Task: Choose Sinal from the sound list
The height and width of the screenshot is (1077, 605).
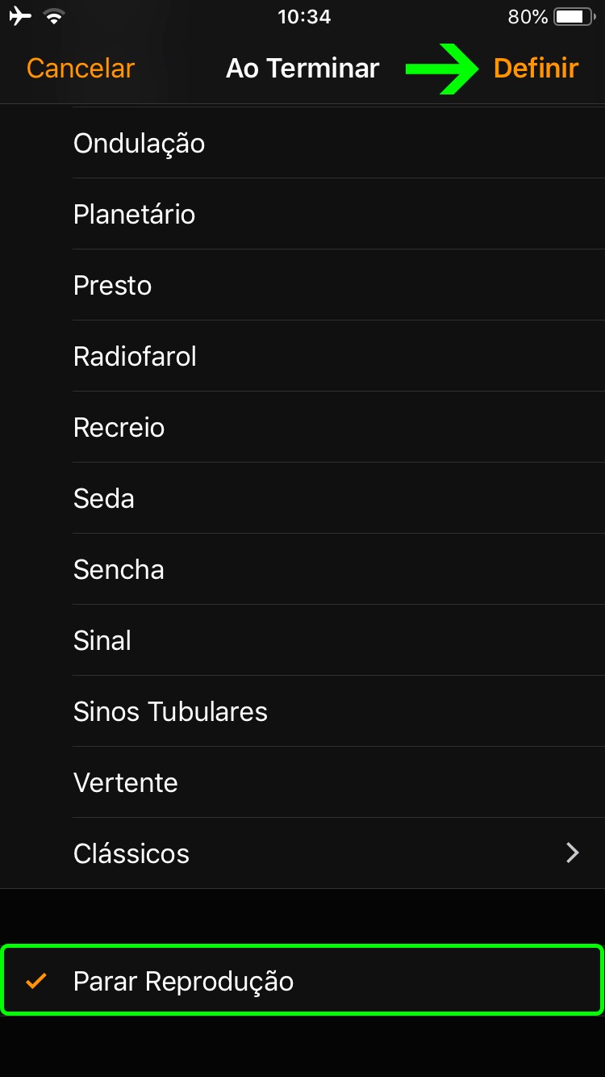Action: tap(102, 641)
